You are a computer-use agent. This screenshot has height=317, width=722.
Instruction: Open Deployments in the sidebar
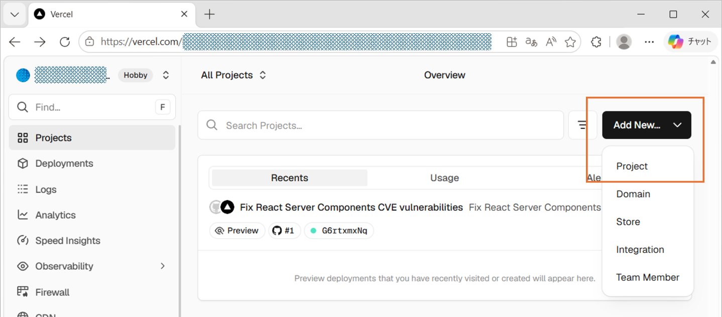point(92,164)
